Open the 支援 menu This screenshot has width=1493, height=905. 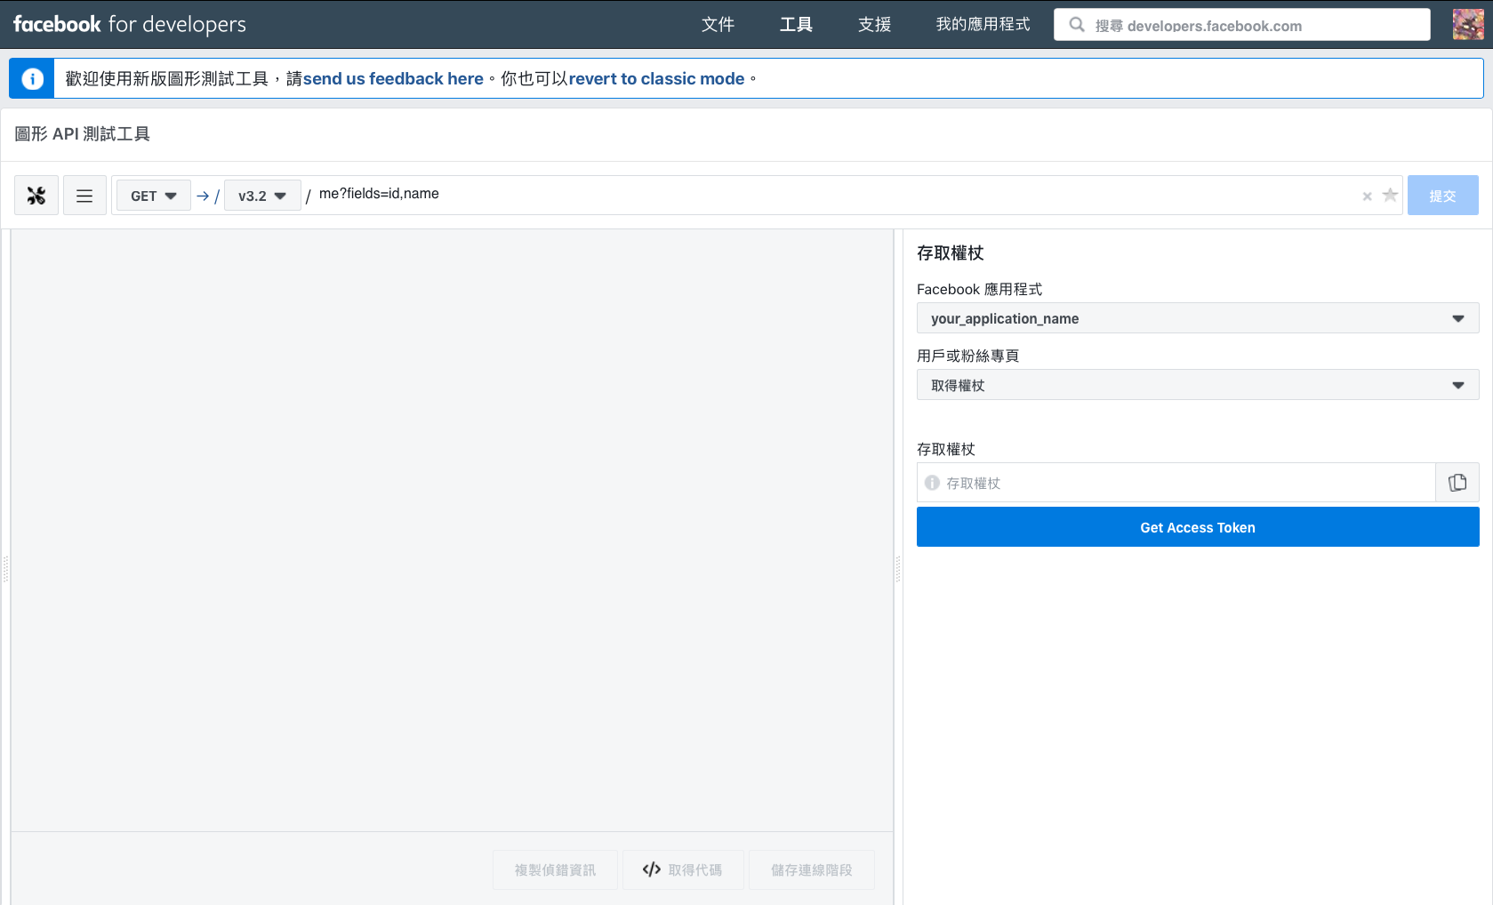point(874,25)
